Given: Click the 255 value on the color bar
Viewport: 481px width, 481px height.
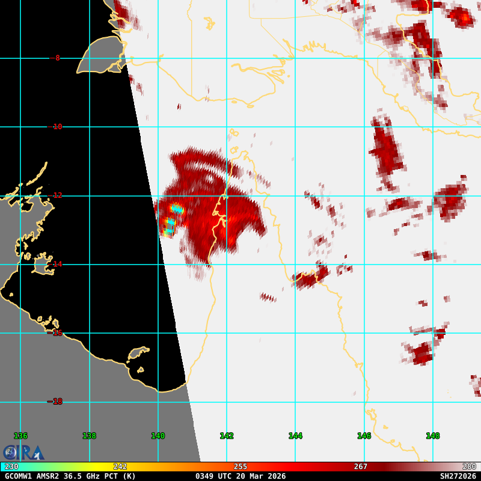Looking at the screenshot, I should (240, 467).
